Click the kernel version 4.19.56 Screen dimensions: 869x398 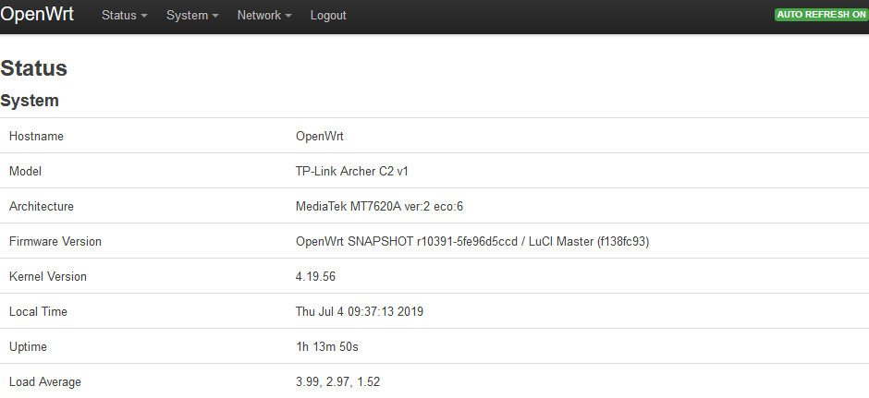click(x=315, y=276)
